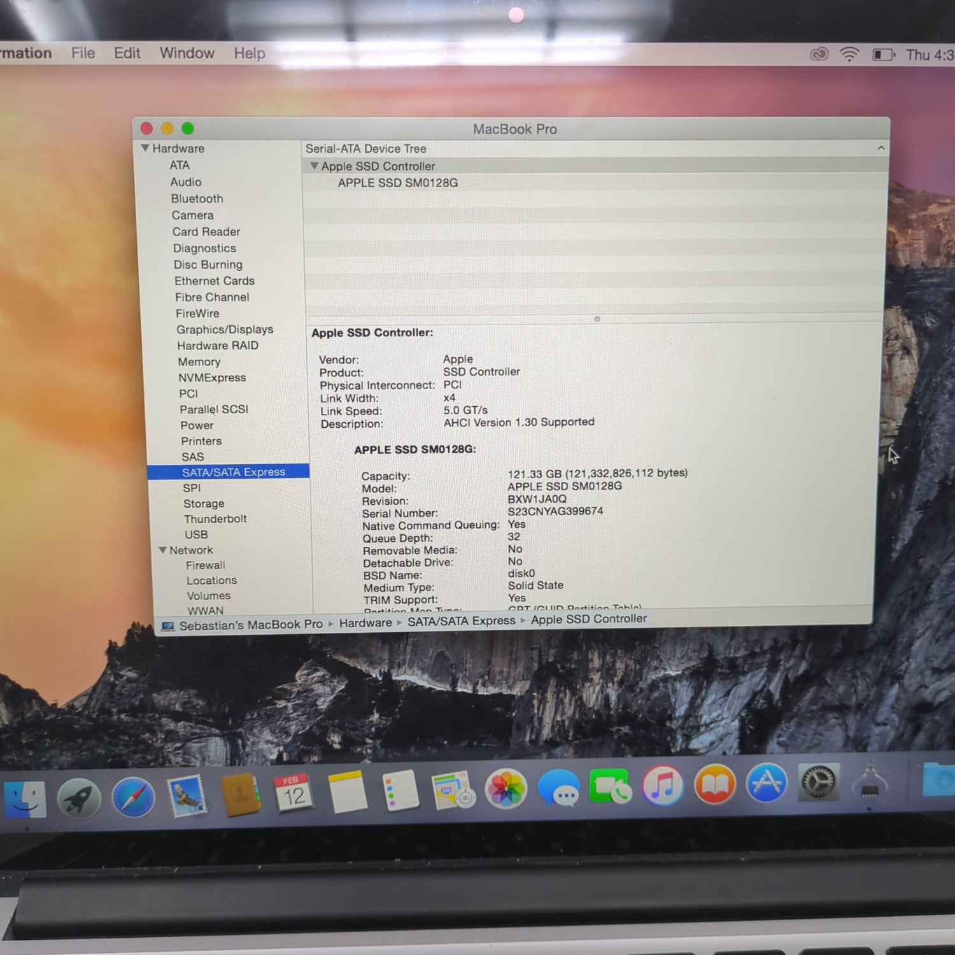Open Messages app from the dock
Viewport: 955px width, 955px height.
point(558,788)
